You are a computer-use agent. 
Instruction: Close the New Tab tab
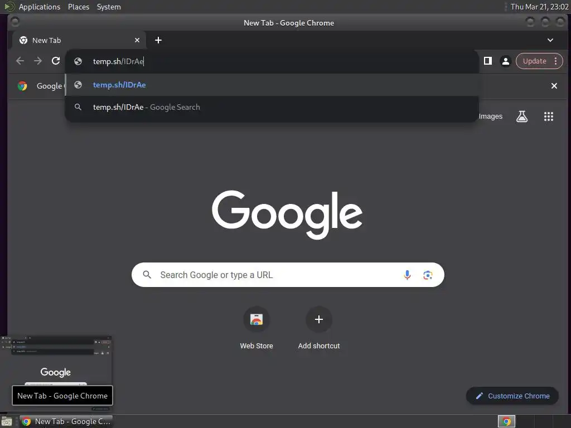(137, 40)
